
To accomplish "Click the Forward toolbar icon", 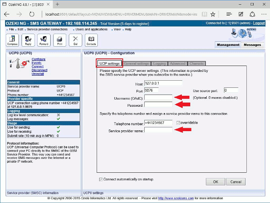I will click(44, 40).
